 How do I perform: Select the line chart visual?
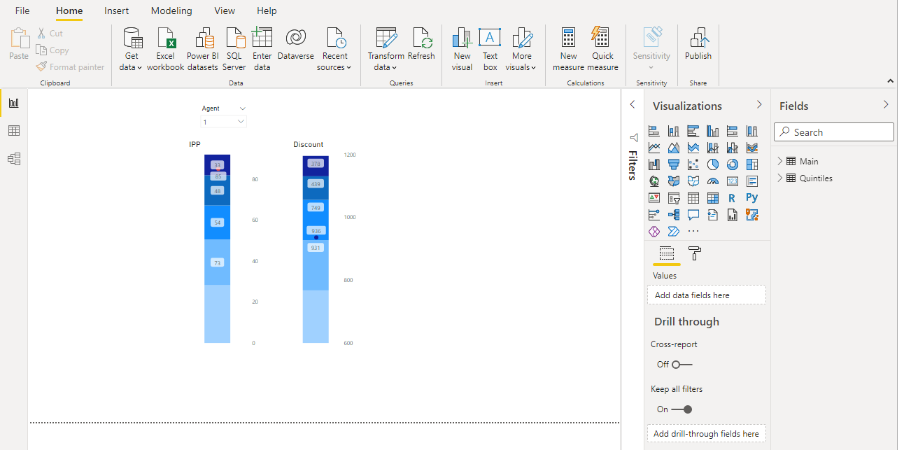[654, 148]
